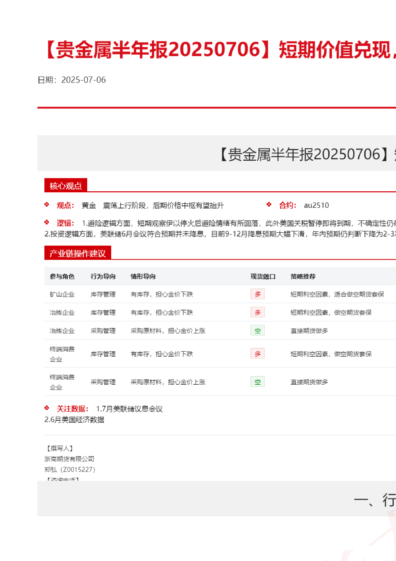Click the 逻辑 label
Screen dimensions: 396x561
pos(65,223)
